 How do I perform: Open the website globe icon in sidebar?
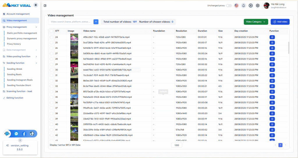(x=32, y=134)
